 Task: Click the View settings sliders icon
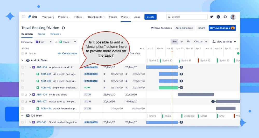click(x=214, y=42)
